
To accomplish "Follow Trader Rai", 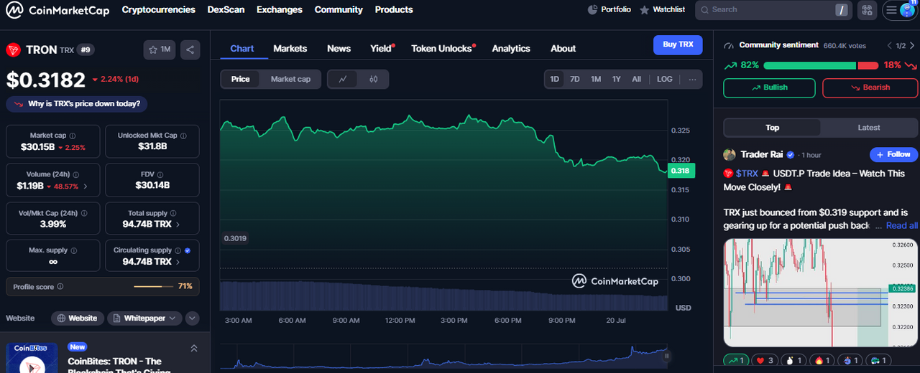I will pyautogui.click(x=893, y=154).
